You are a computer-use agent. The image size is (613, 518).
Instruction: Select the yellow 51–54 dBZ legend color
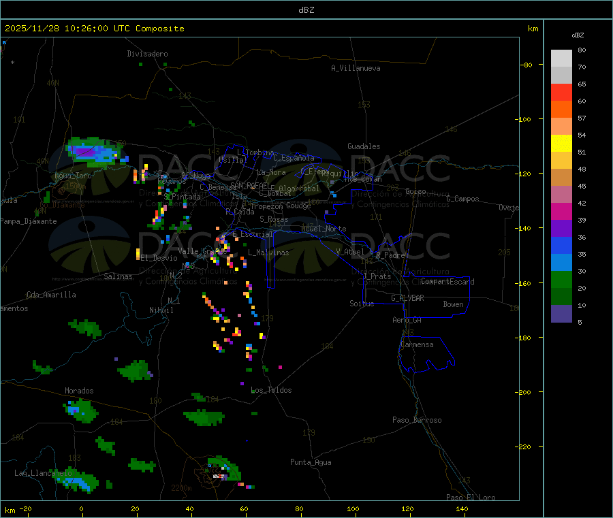(561, 143)
